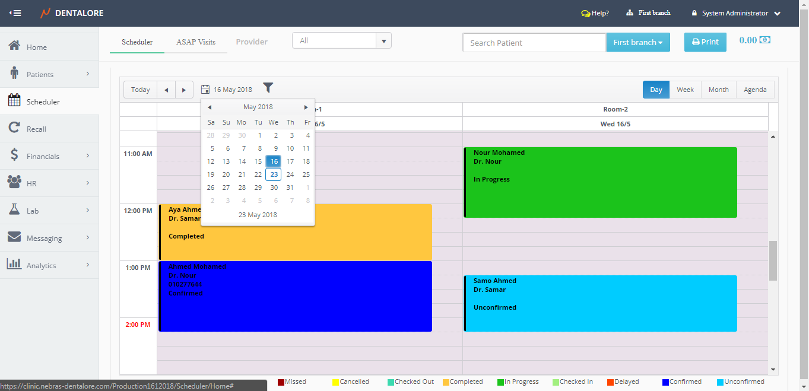Switch to ASAP Visits tab
This screenshot has width=809, height=391.
pyautogui.click(x=195, y=42)
